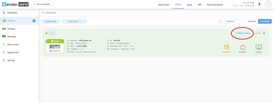Click the name My Workstation
Image resolution: width=274 pixels, height=103 pixels.
click(123, 43)
